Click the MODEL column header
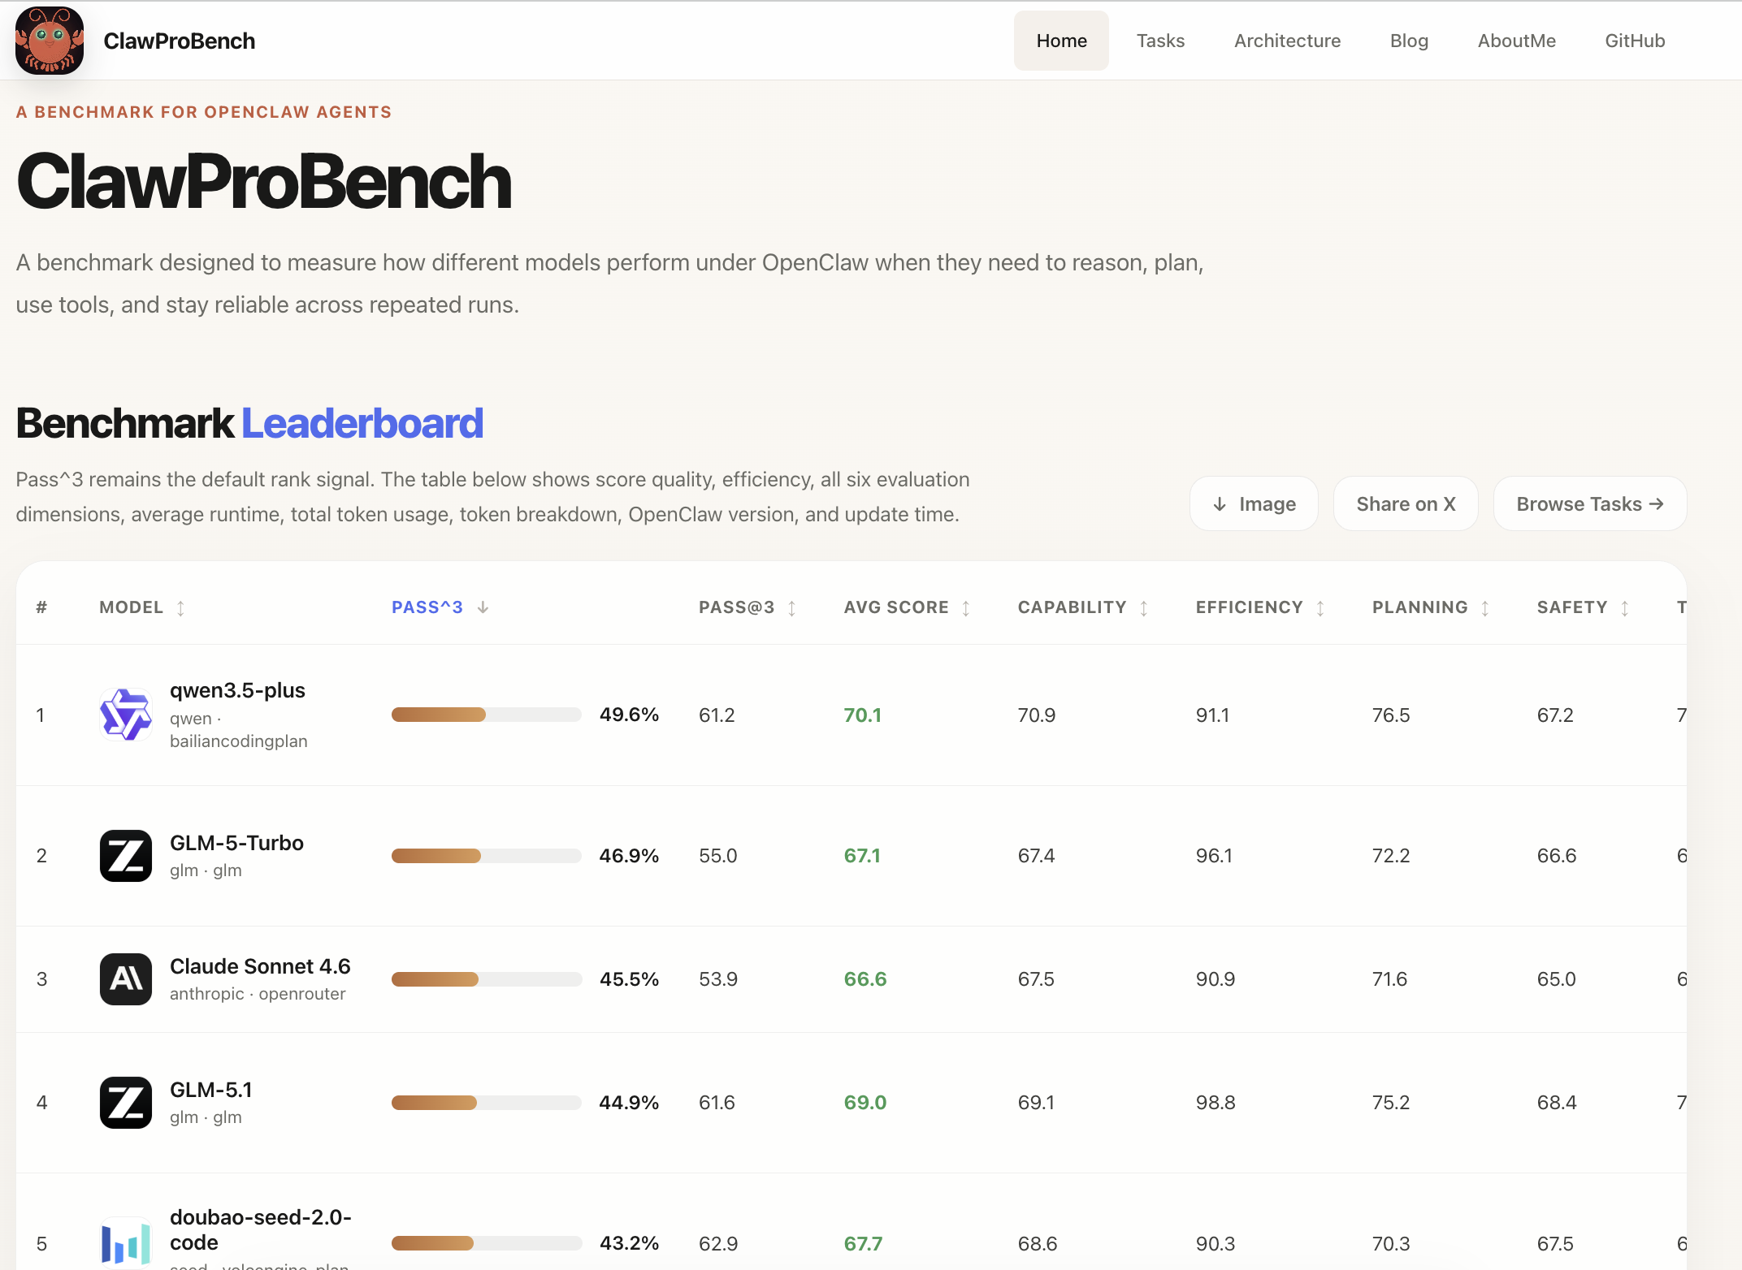The width and height of the screenshot is (1742, 1270). (x=132, y=607)
